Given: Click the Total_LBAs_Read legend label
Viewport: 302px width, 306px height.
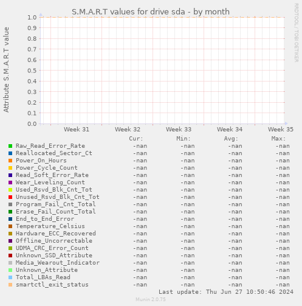Looking at the screenshot, I should [43, 277].
